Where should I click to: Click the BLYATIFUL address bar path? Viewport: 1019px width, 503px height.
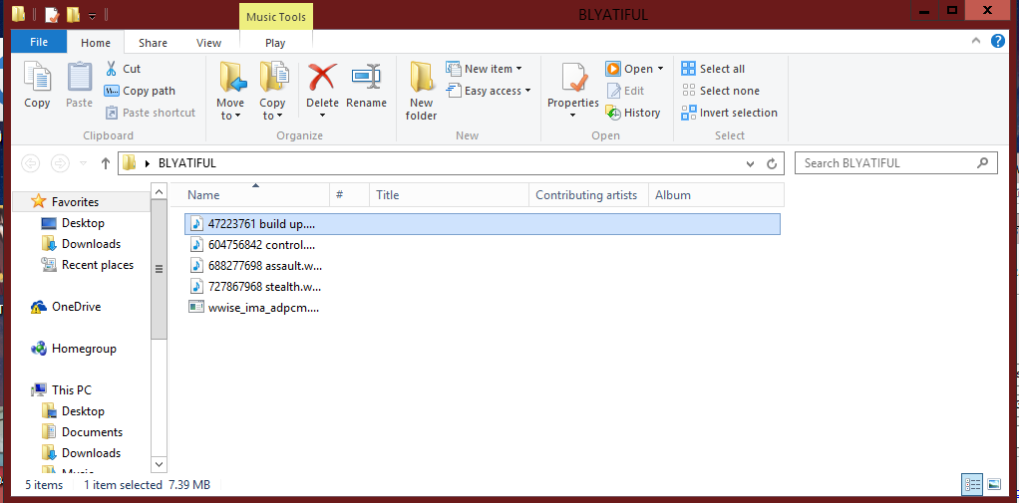(x=187, y=163)
